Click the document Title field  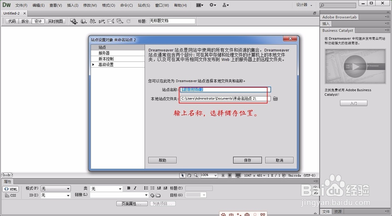(x=172, y=21)
